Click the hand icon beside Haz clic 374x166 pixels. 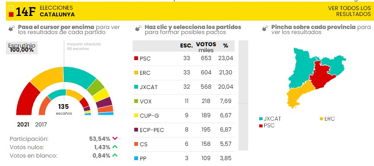138,29
